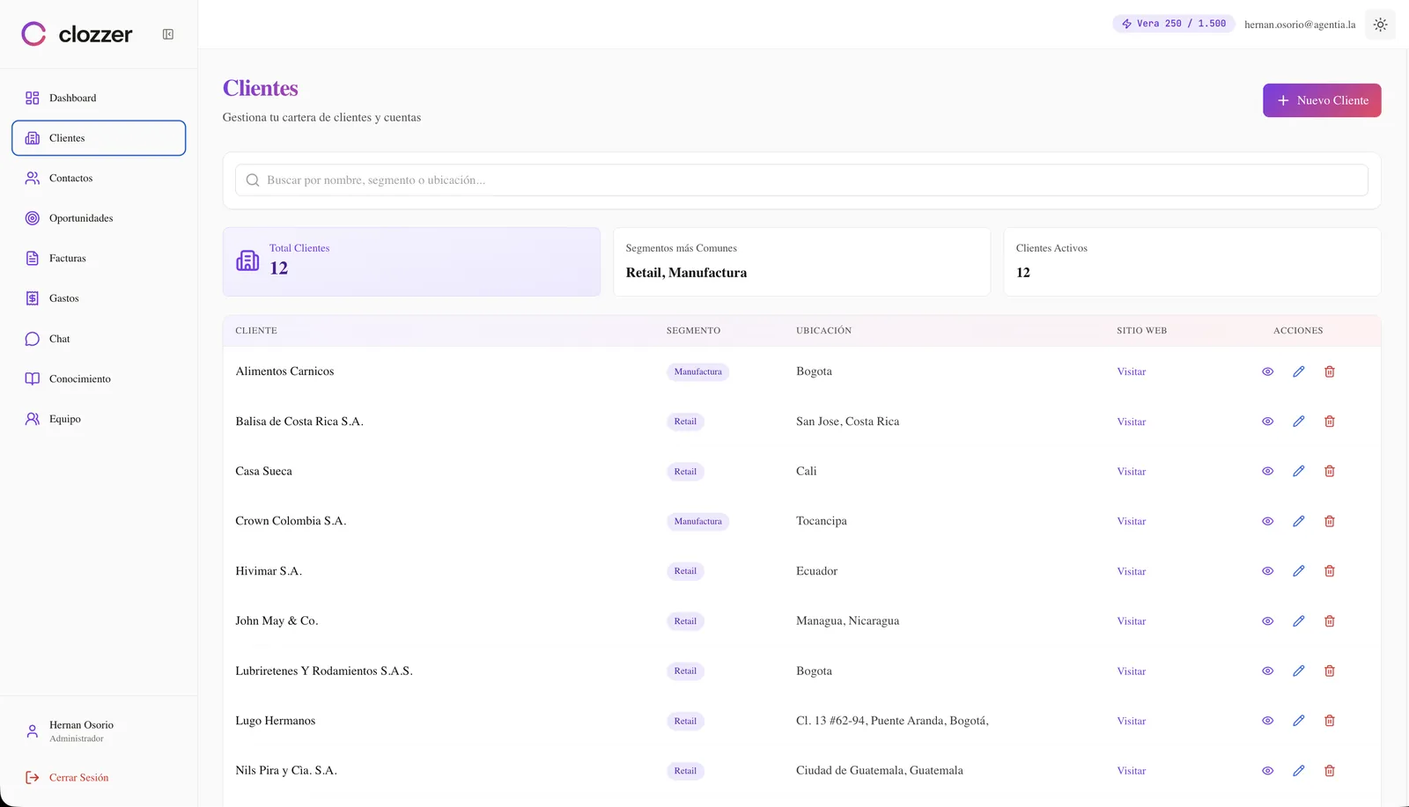
Task: Click Visitar link for Alimentos Carnicos
Action: (1132, 372)
